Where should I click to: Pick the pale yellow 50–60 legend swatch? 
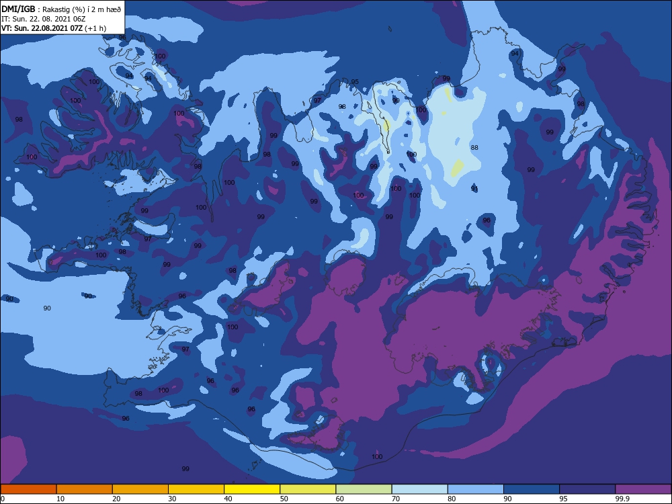pos(308,489)
